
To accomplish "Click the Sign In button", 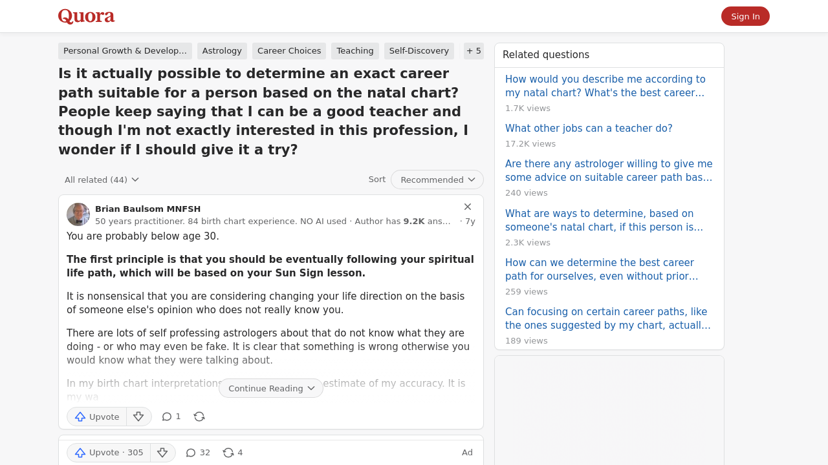I will point(745,16).
